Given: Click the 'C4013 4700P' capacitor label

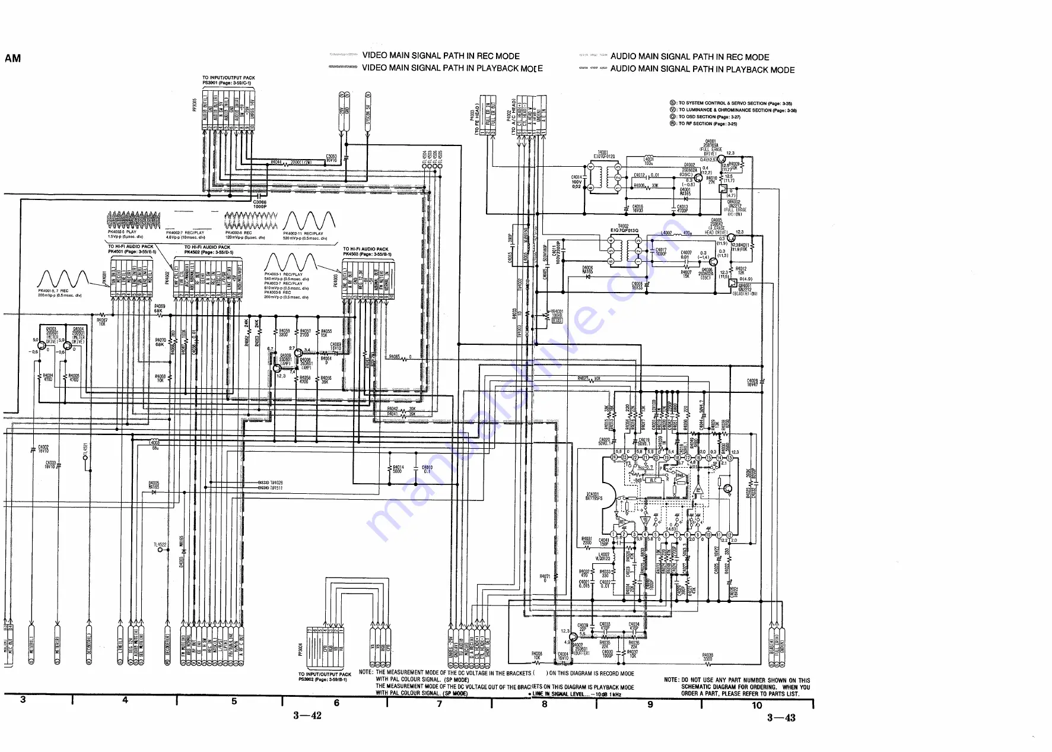Looking at the screenshot, I should click(682, 208).
